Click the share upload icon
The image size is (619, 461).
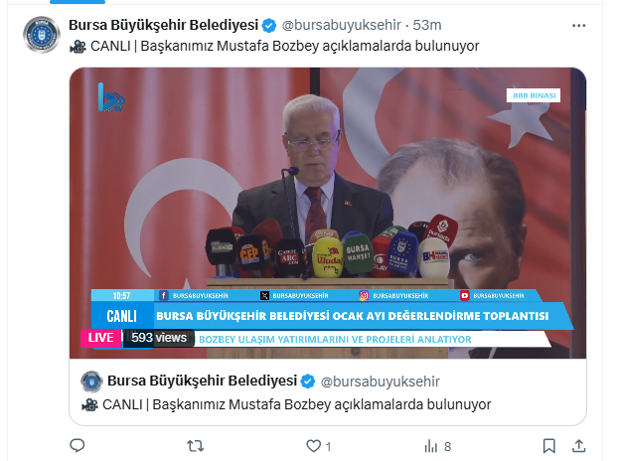click(x=578, y=446)
